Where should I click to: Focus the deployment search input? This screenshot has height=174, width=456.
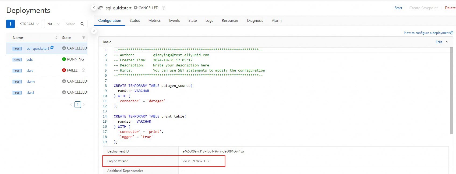71,24
